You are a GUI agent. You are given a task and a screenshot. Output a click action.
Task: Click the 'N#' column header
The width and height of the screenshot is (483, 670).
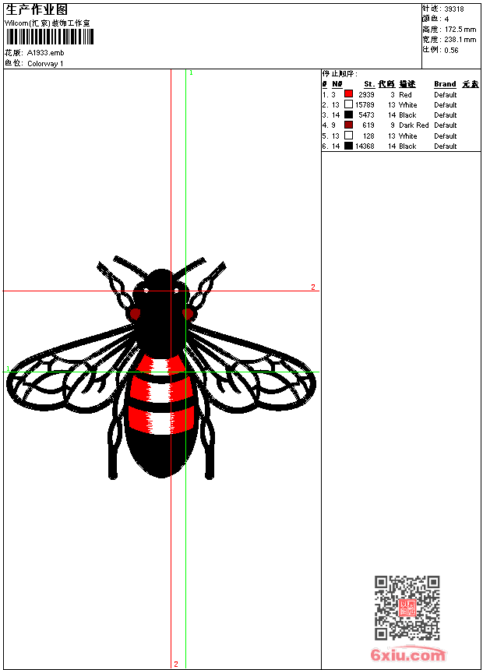coord(337,84)
